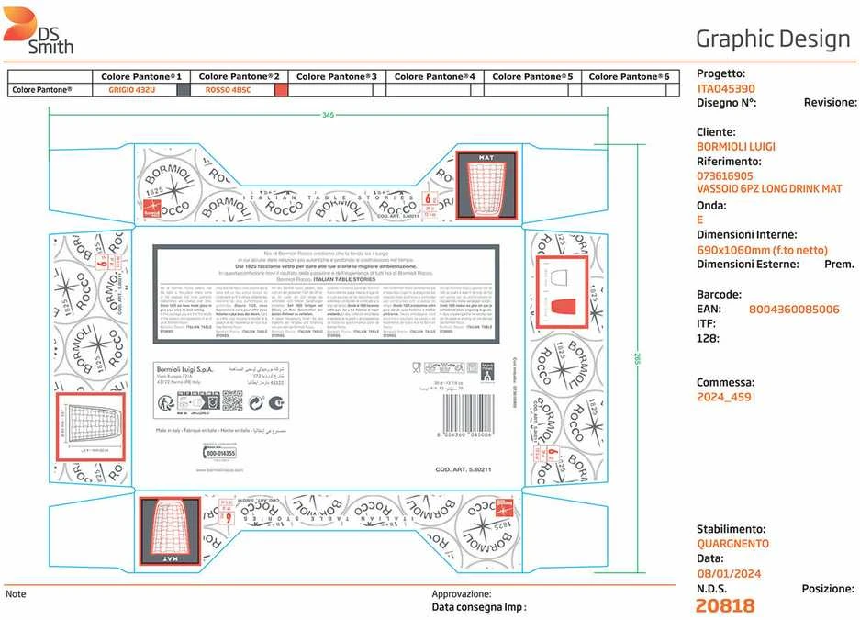Click the QR code on the package base
860x620 pixels.
(x=232, y=401)
